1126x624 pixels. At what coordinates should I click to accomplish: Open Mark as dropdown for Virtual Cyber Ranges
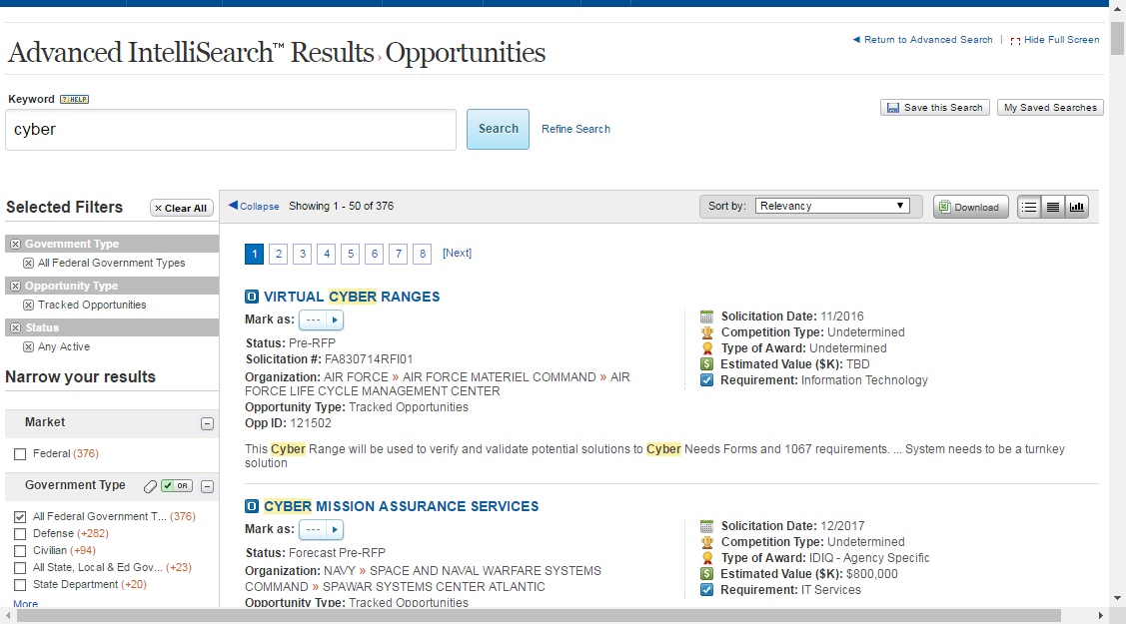tap(314, 319)
